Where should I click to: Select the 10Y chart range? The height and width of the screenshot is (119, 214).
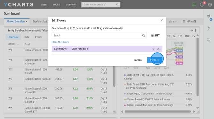click(x=180, y=36)
